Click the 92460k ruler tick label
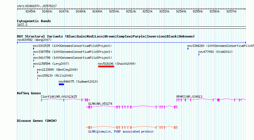This screenshot has height=140, width=254. [x=47, y=11]
